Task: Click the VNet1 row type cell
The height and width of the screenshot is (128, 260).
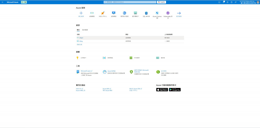Action: 128,38
